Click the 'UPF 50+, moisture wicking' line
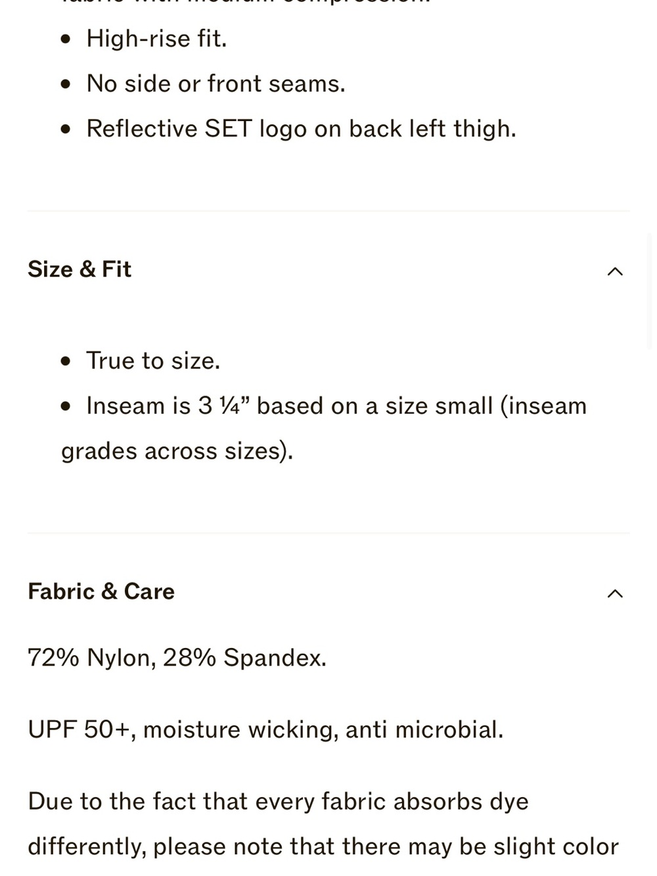The height and width of the screenshot is (876, 657). [265, 730]
